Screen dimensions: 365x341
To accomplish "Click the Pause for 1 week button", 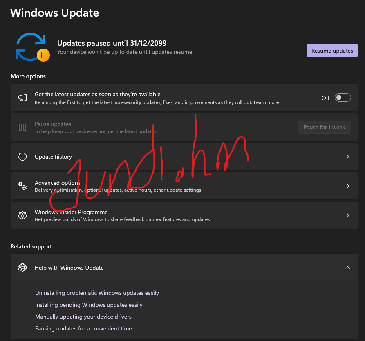I will click(324, 127).
